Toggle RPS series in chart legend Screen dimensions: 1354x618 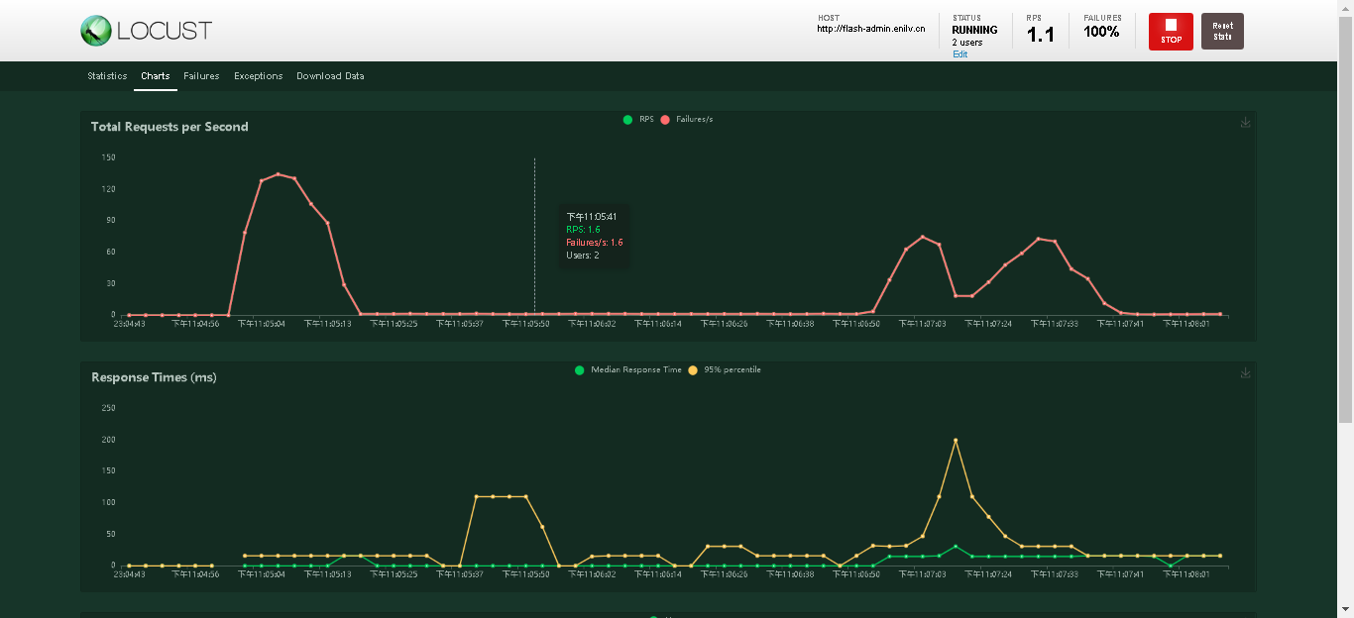(637, 119)
